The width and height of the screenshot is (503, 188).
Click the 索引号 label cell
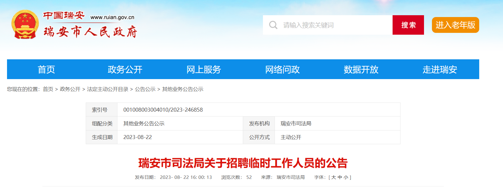(x=102, y=110)
